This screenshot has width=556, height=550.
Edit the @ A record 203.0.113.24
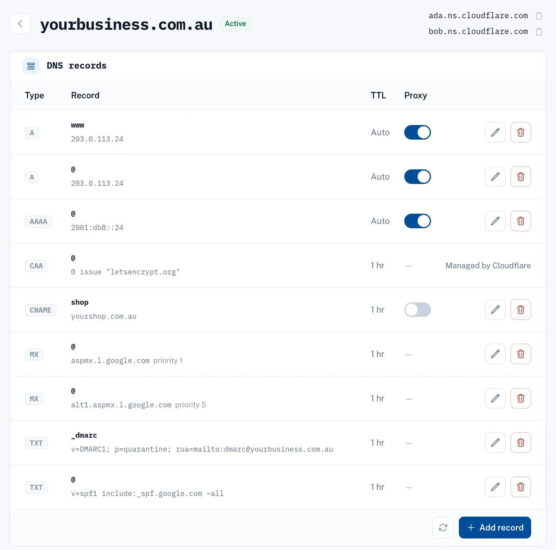[x=495, y=177]
